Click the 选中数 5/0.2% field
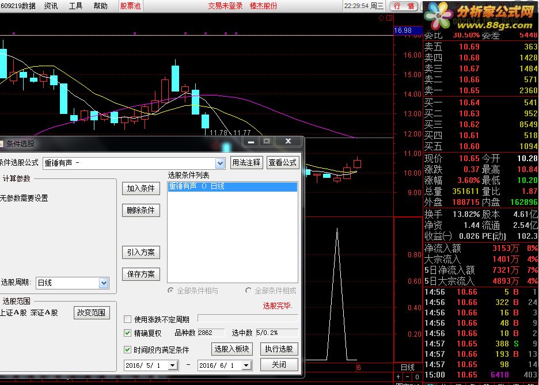Screen dimensions: 539x385 click(x=277, y=333)
